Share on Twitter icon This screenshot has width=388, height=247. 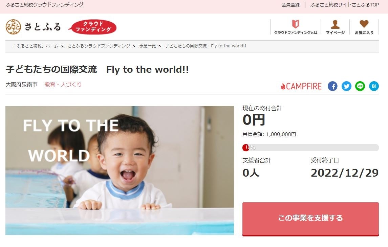coord(346,86)
